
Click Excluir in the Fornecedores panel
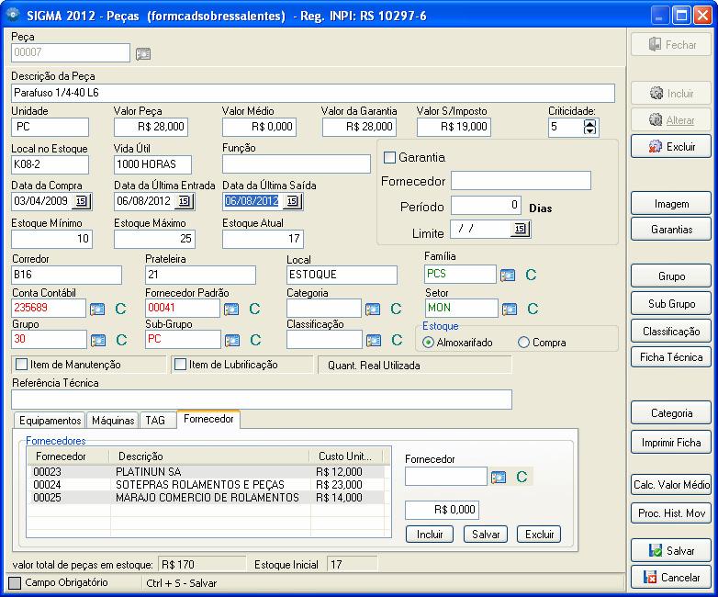(x=539, y=535)
